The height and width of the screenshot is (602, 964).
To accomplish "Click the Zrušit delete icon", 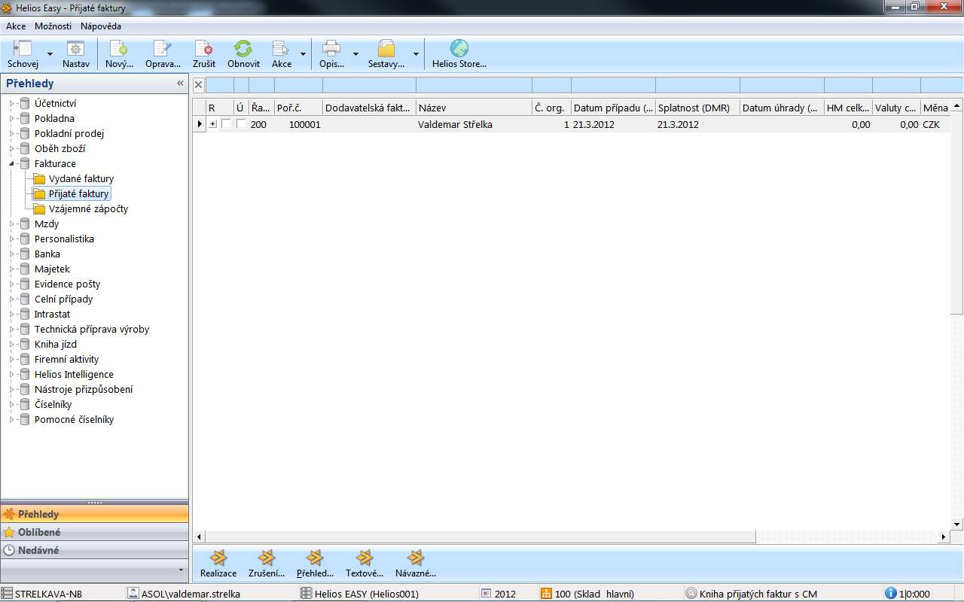I will tap(203, 49).
